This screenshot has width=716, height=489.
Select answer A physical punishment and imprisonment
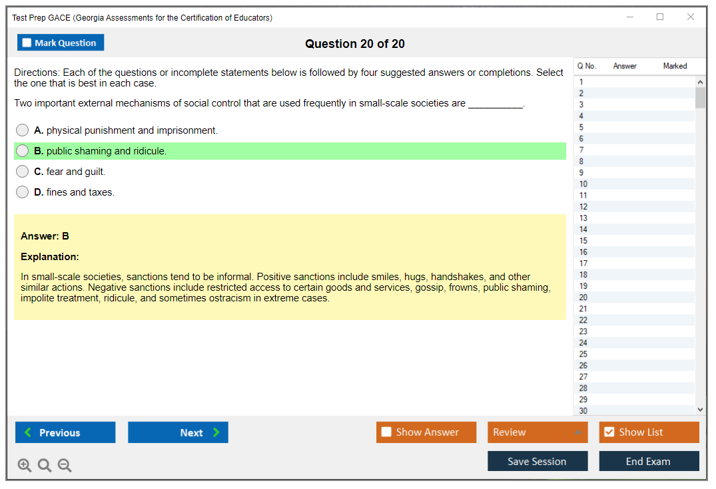point(23,130)
